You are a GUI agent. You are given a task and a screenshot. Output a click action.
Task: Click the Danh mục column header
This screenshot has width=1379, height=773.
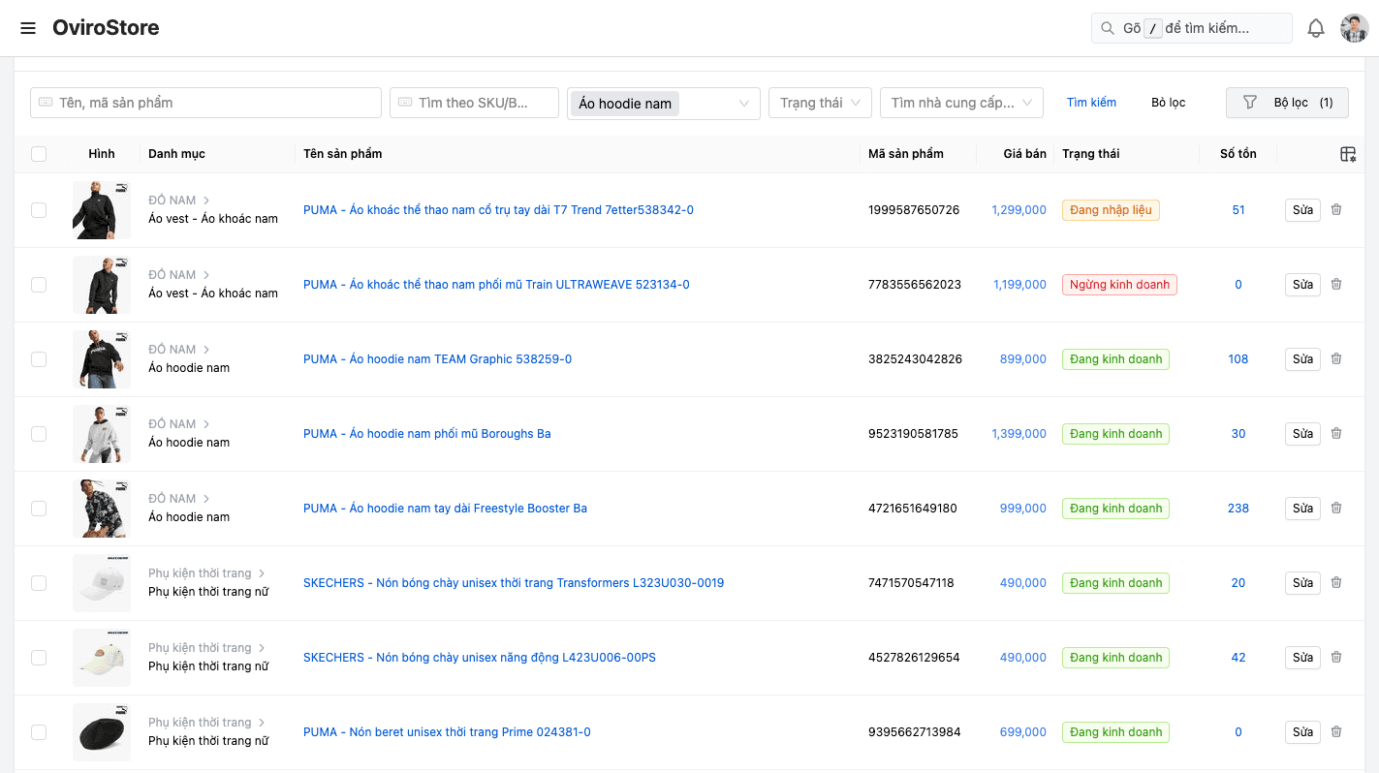(x=176, y=154)
